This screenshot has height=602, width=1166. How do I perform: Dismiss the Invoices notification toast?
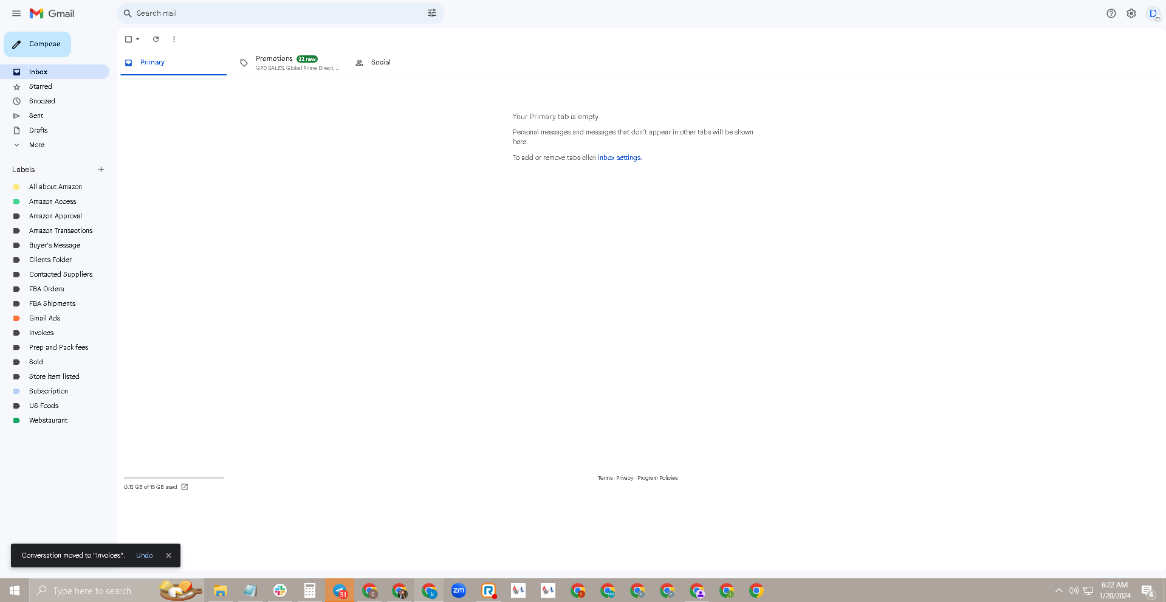(168, 555)
